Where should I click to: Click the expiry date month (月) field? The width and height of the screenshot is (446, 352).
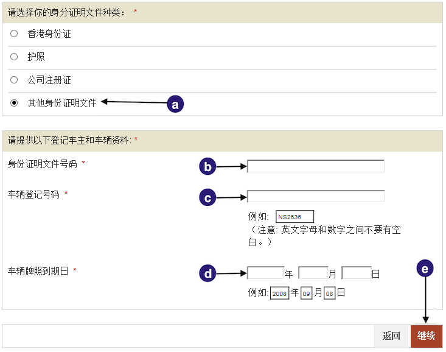point(313,273)
